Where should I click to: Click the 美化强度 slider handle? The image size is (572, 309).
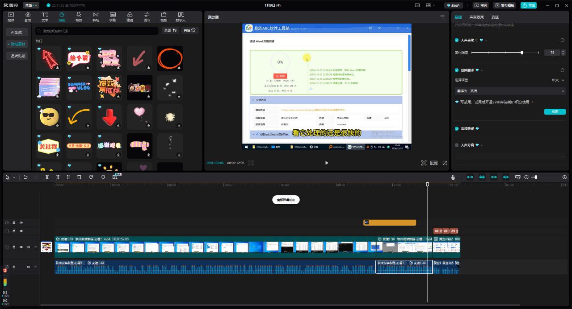point(522,53)
